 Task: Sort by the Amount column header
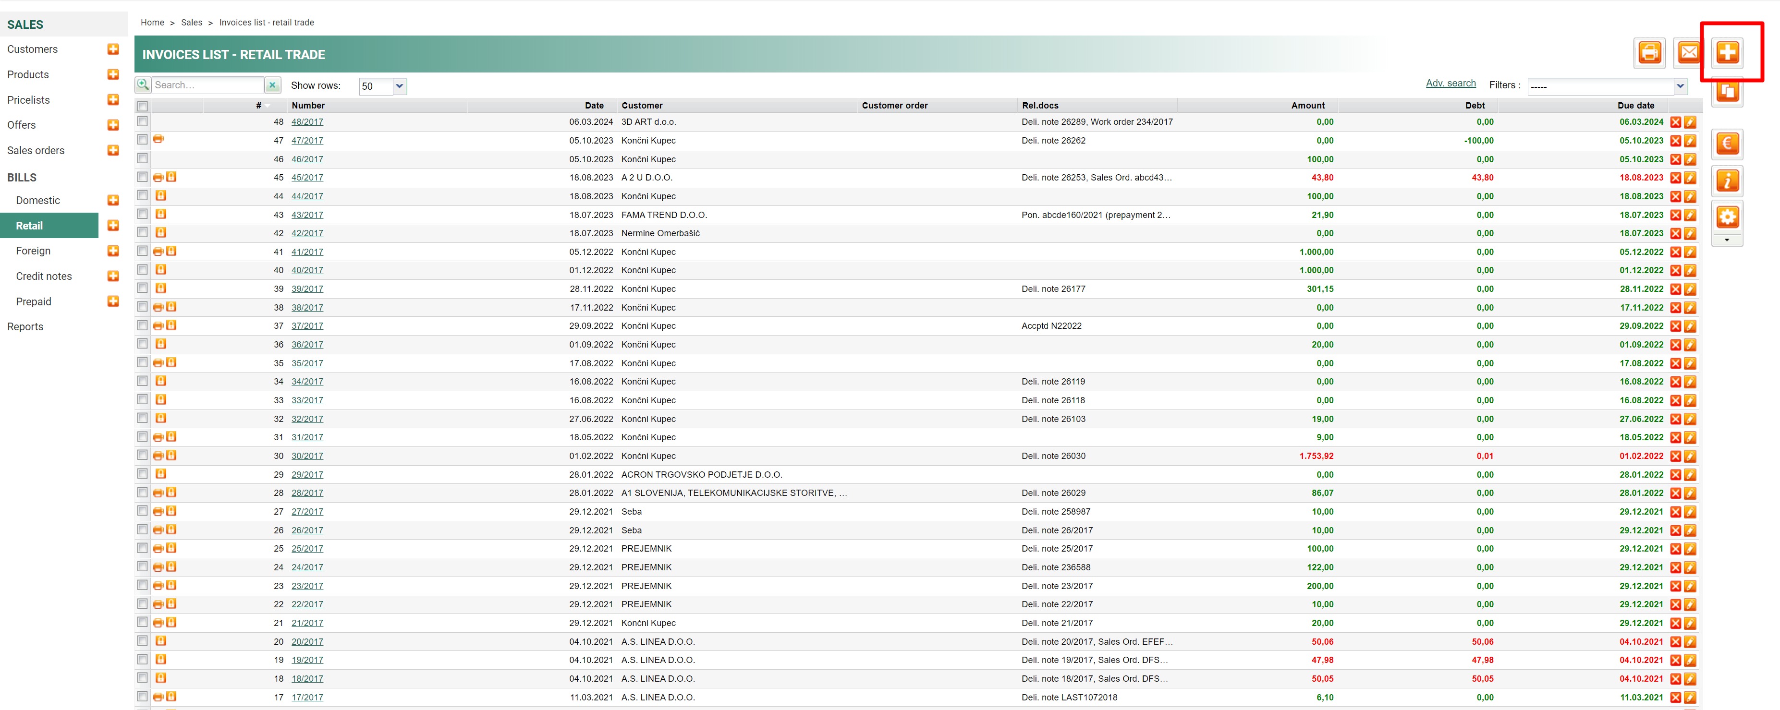pos(1308,106)
